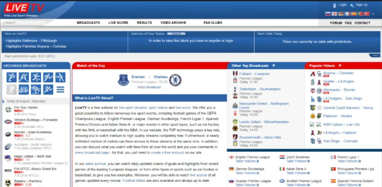Open the FAQ page

point(348,23)
